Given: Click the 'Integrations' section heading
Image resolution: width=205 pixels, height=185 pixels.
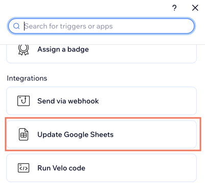Looking at the screenshot, I should (x=27, y=78).
